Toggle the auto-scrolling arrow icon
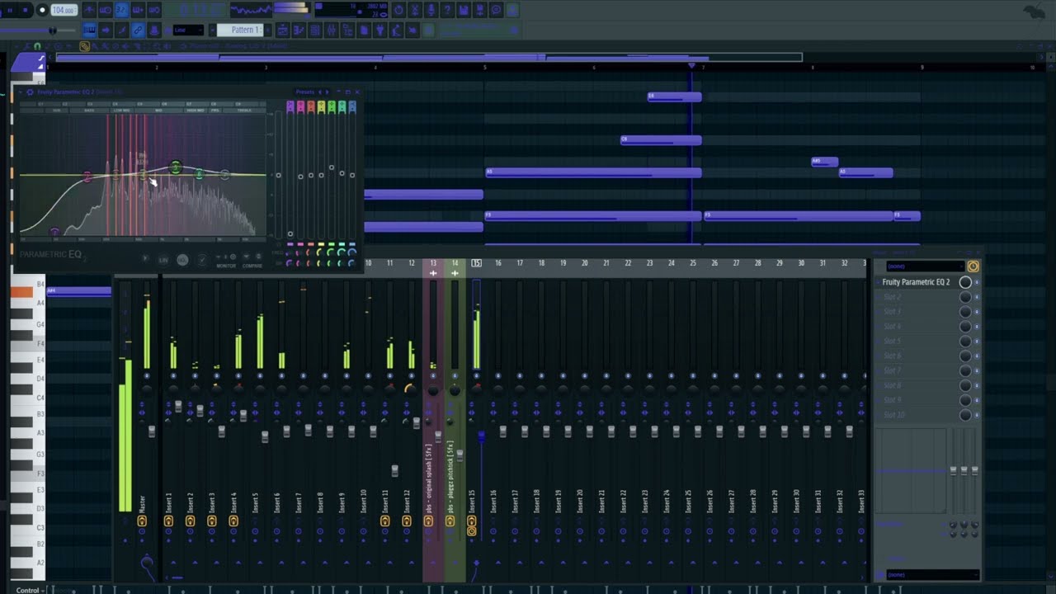Viewport: 1056px width, 594px height. (x=106, y=30)
